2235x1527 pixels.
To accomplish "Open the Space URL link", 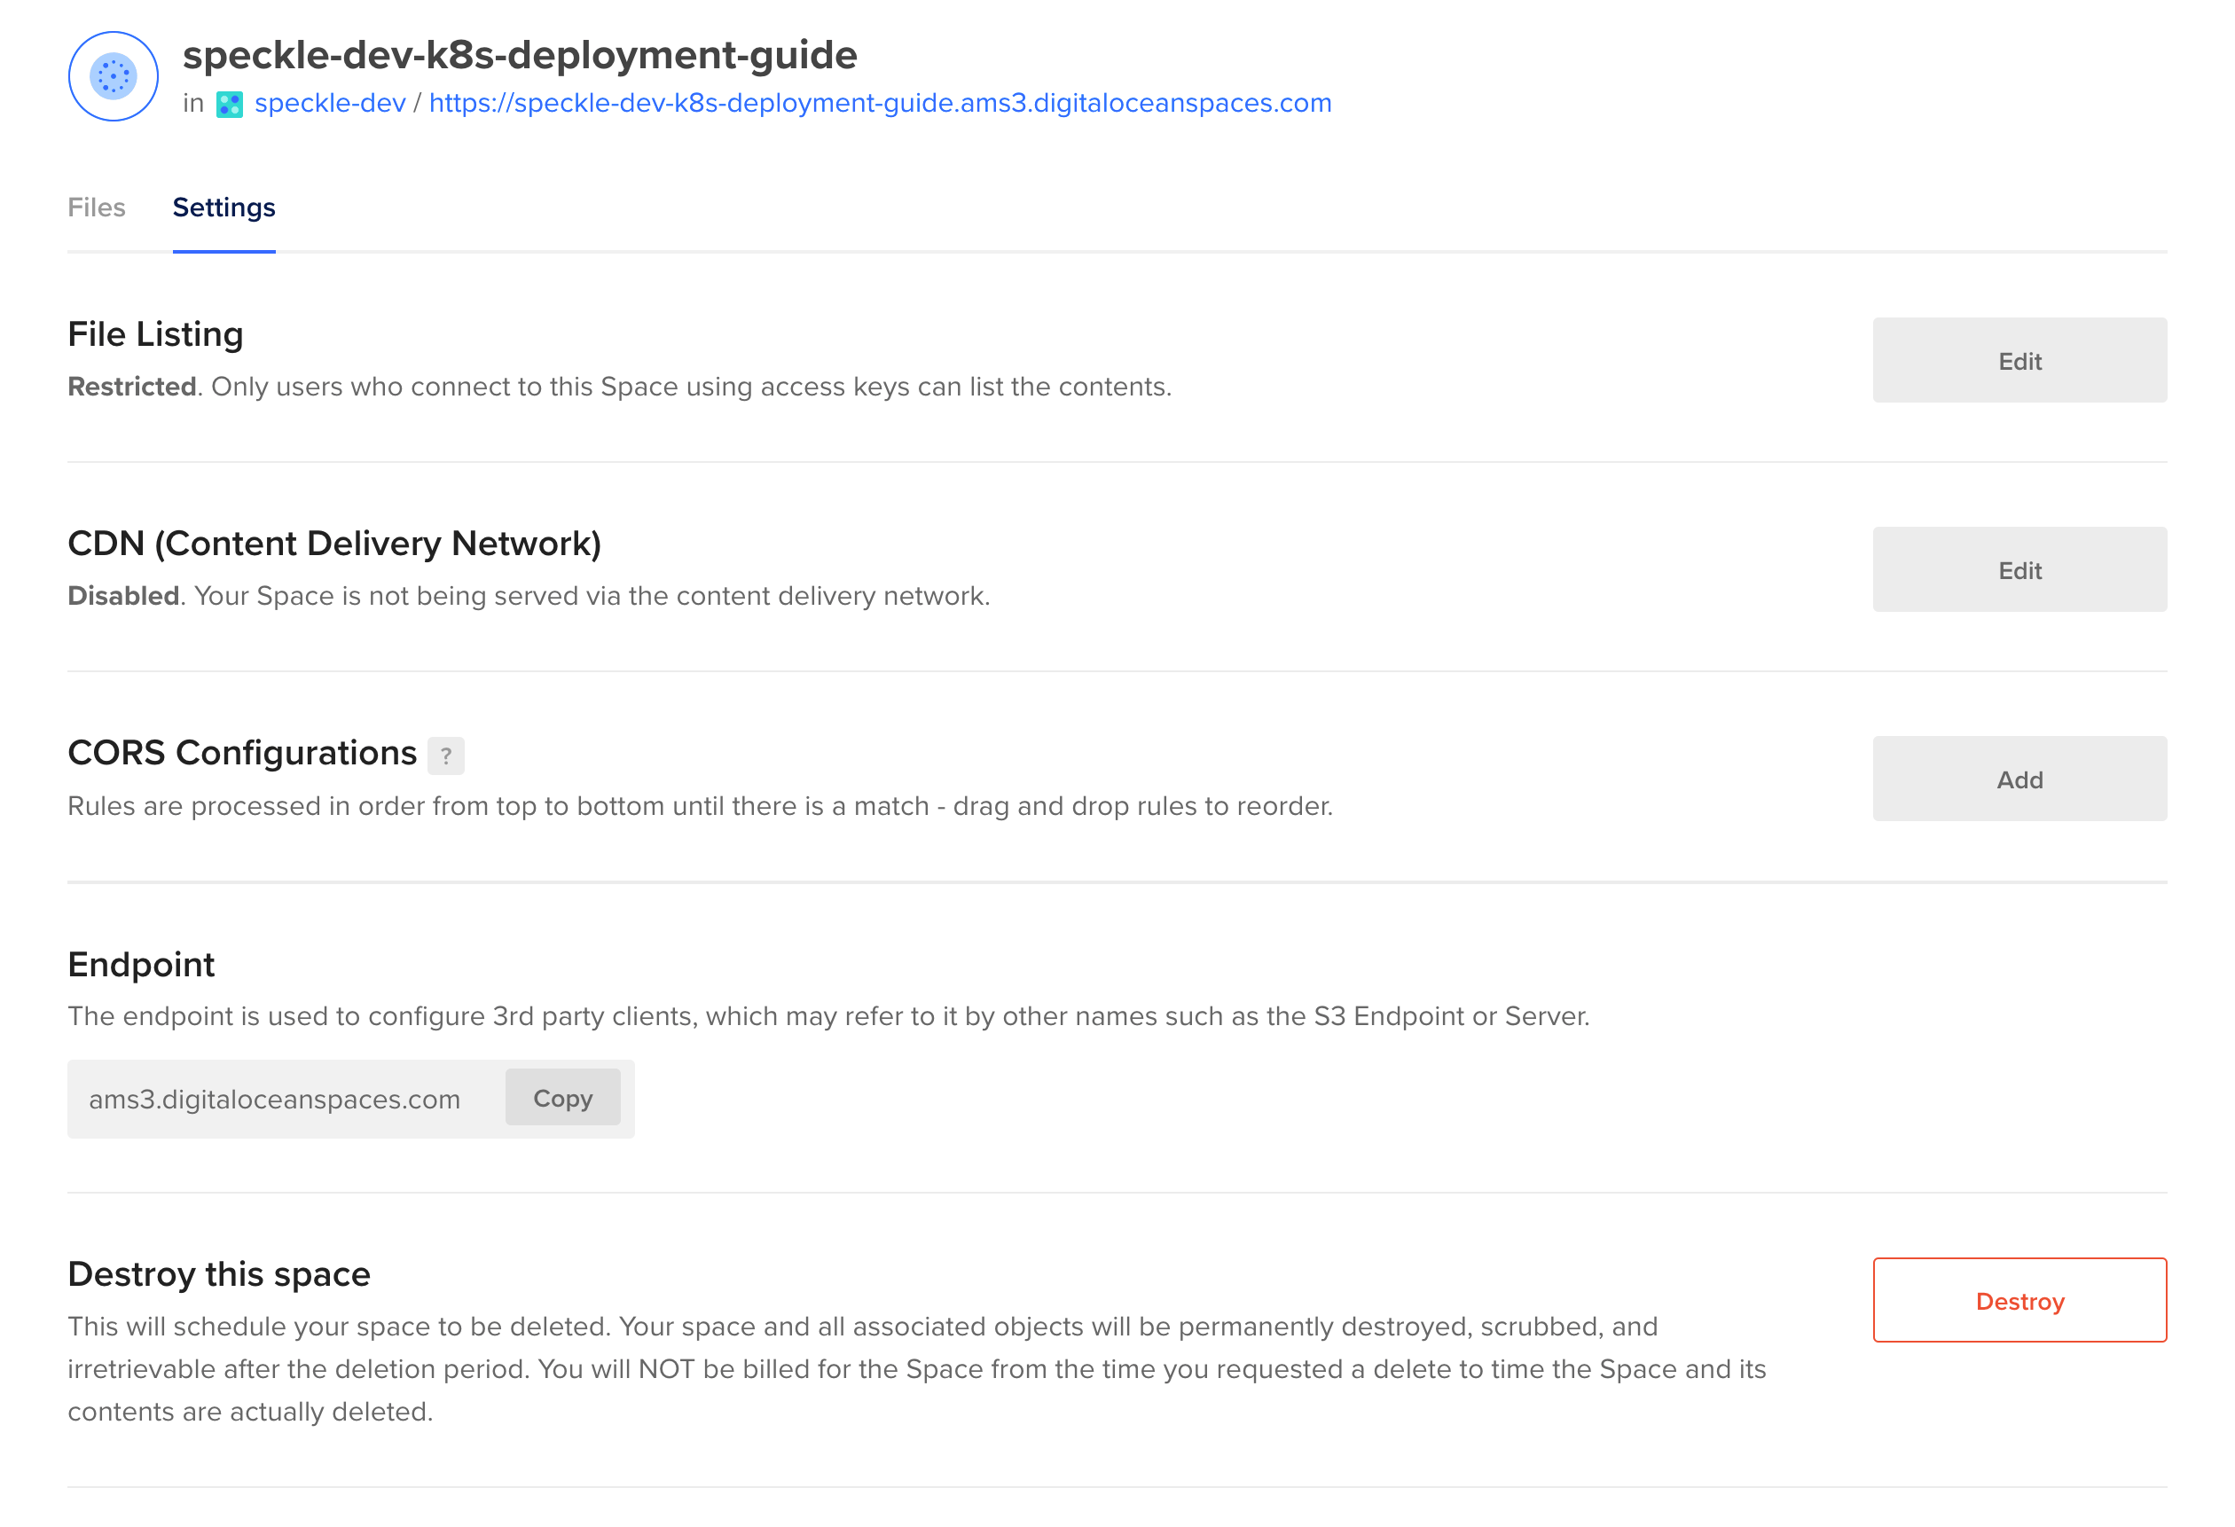I will pos(880,103).
